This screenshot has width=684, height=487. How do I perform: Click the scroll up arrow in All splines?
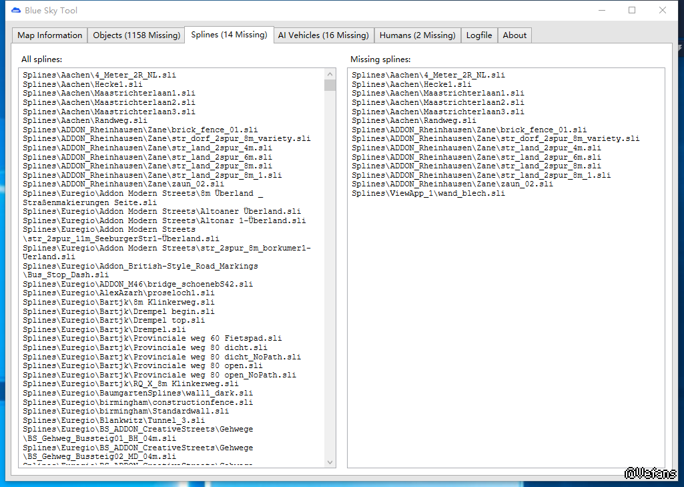[x=330, y=74]
